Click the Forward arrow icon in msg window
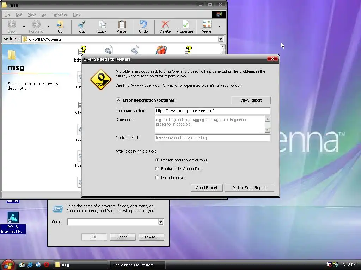This screenshot has width=361, height=270. [x=36, y=24]
